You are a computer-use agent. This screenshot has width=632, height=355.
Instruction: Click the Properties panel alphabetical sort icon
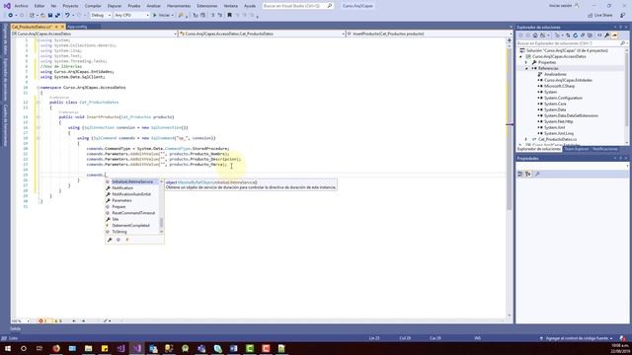[528, 174]
